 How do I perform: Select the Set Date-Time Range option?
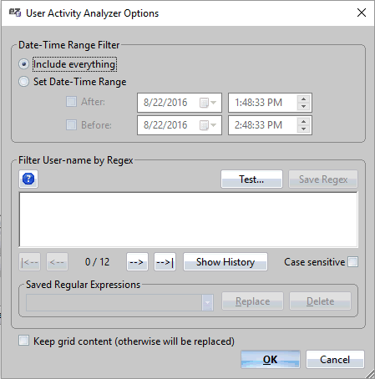pyautogui.click(x=23, y=82)
